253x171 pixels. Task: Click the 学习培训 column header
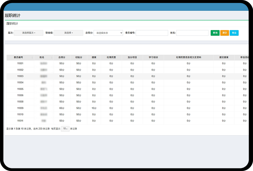pyautogui.click(x=153, y=57)
